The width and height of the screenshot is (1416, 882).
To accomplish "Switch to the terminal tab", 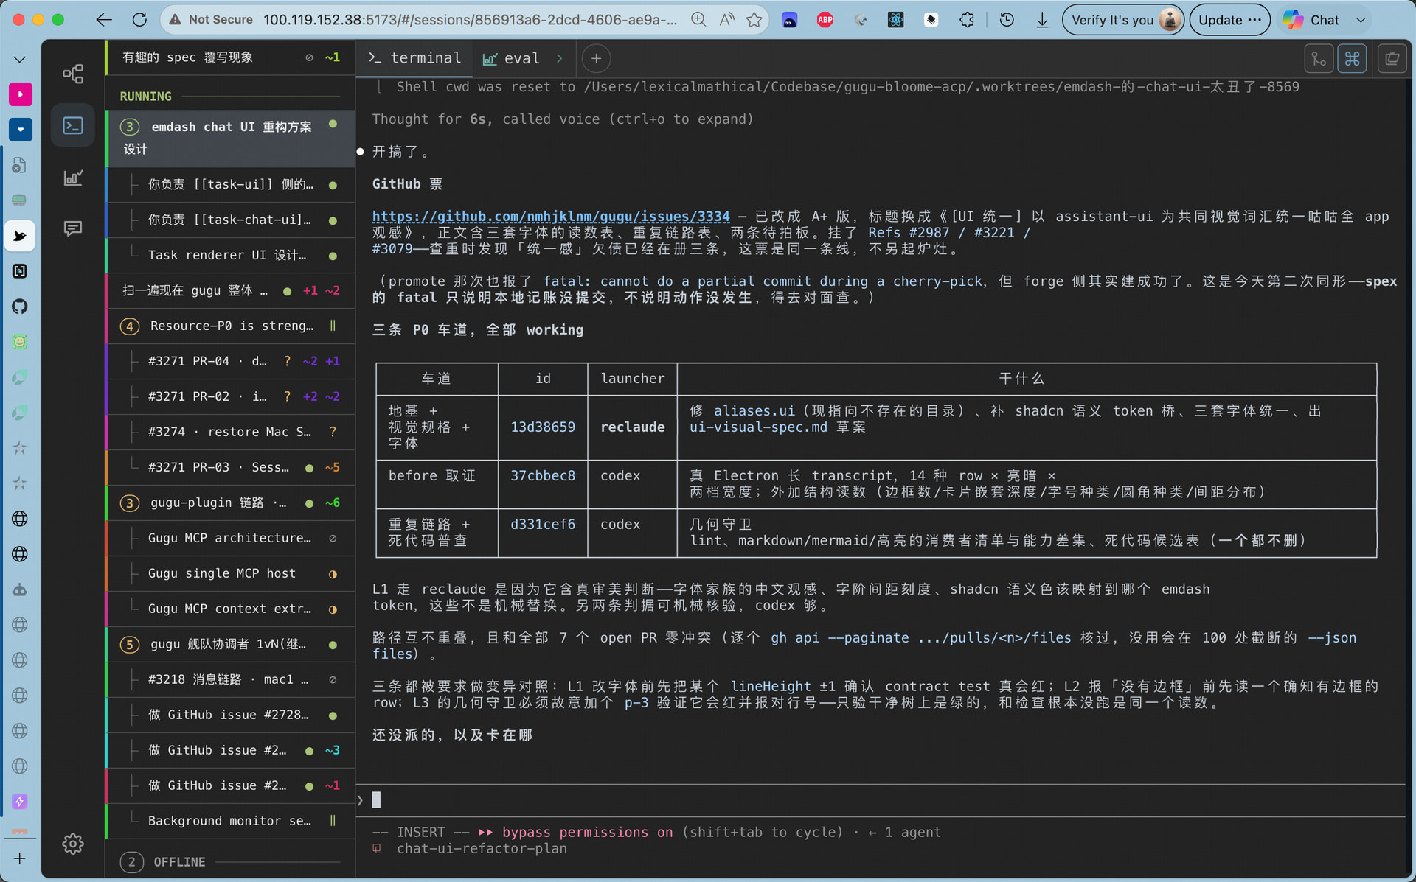I will [x=415, y=58].
